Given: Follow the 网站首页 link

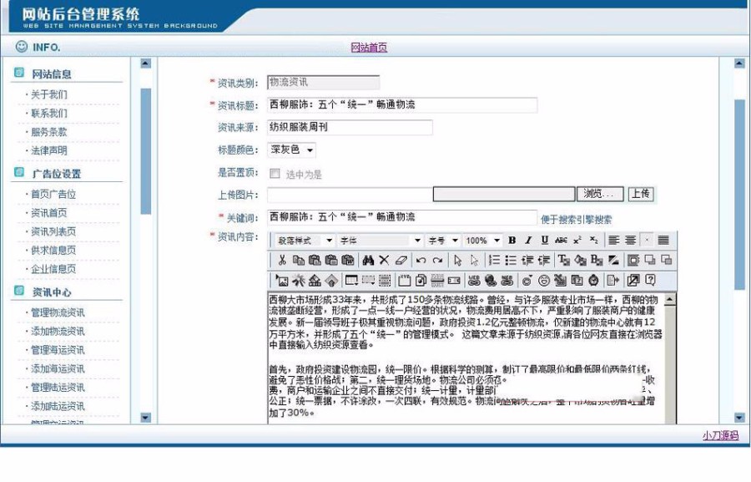Looking at the screenshot, I should tap(369, 48).
